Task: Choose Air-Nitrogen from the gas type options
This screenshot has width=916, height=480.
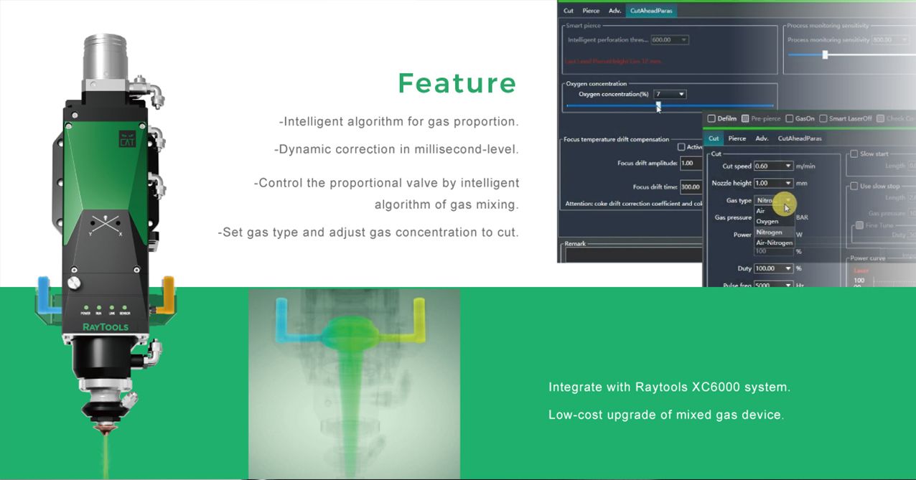Action: click(x=774, y=243)
